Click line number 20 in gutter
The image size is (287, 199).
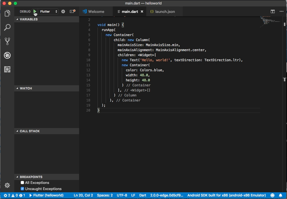pyautogui.click(x=88, y=110)
